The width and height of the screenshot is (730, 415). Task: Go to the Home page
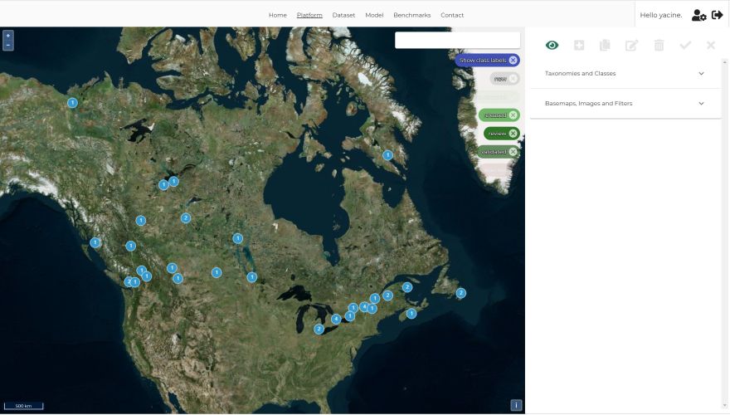tap(277, 15)
